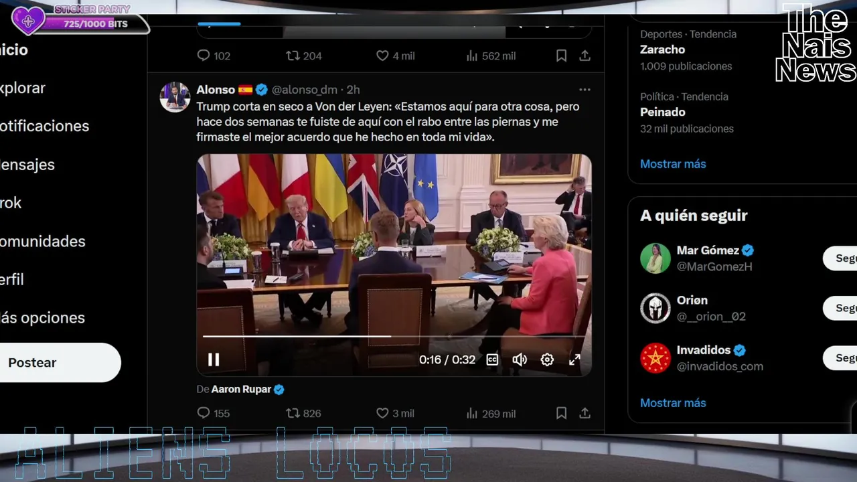
Task: Open Oriøn's profile avatar
Action: pos(655,308)
